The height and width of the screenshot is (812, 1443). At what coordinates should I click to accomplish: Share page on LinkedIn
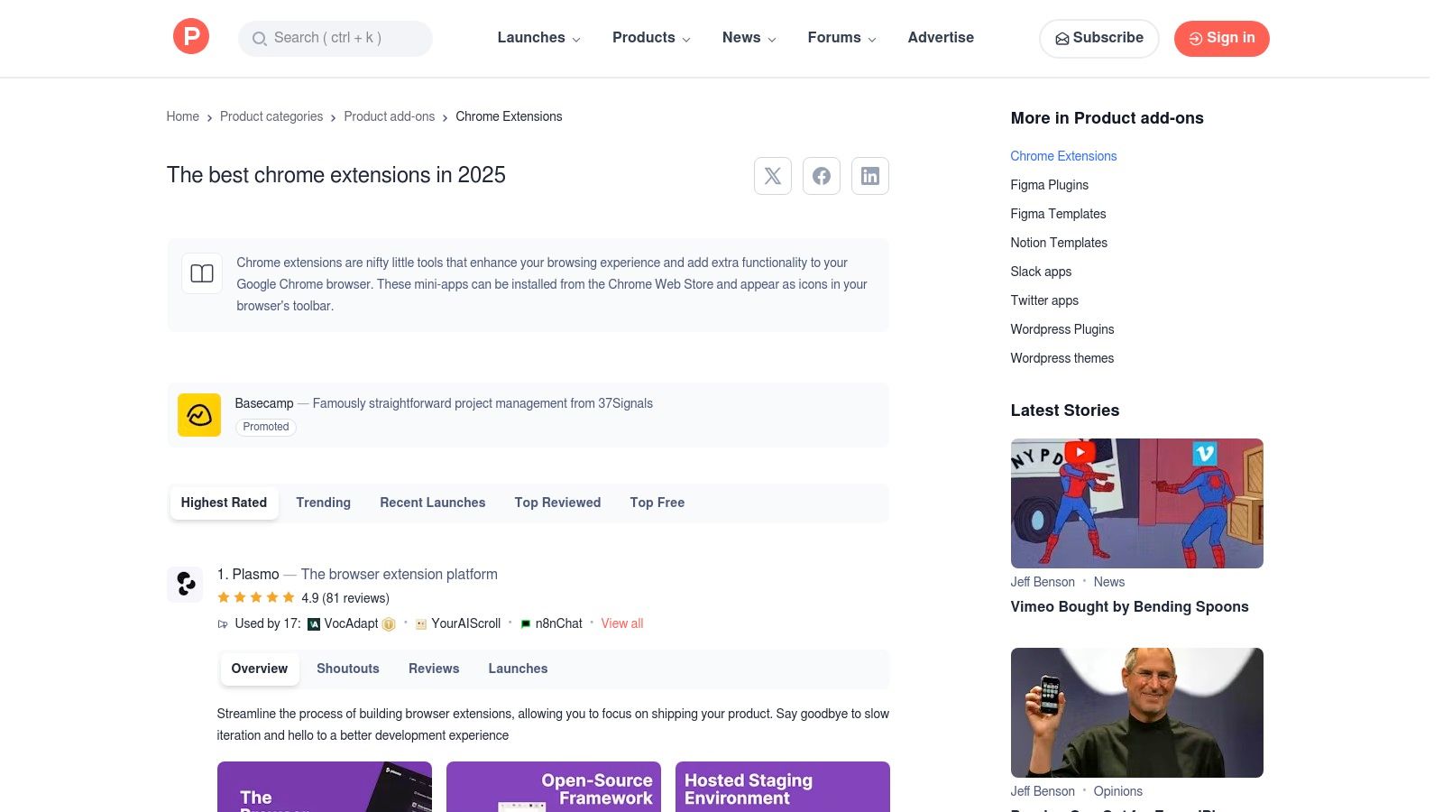pos(870,176)
